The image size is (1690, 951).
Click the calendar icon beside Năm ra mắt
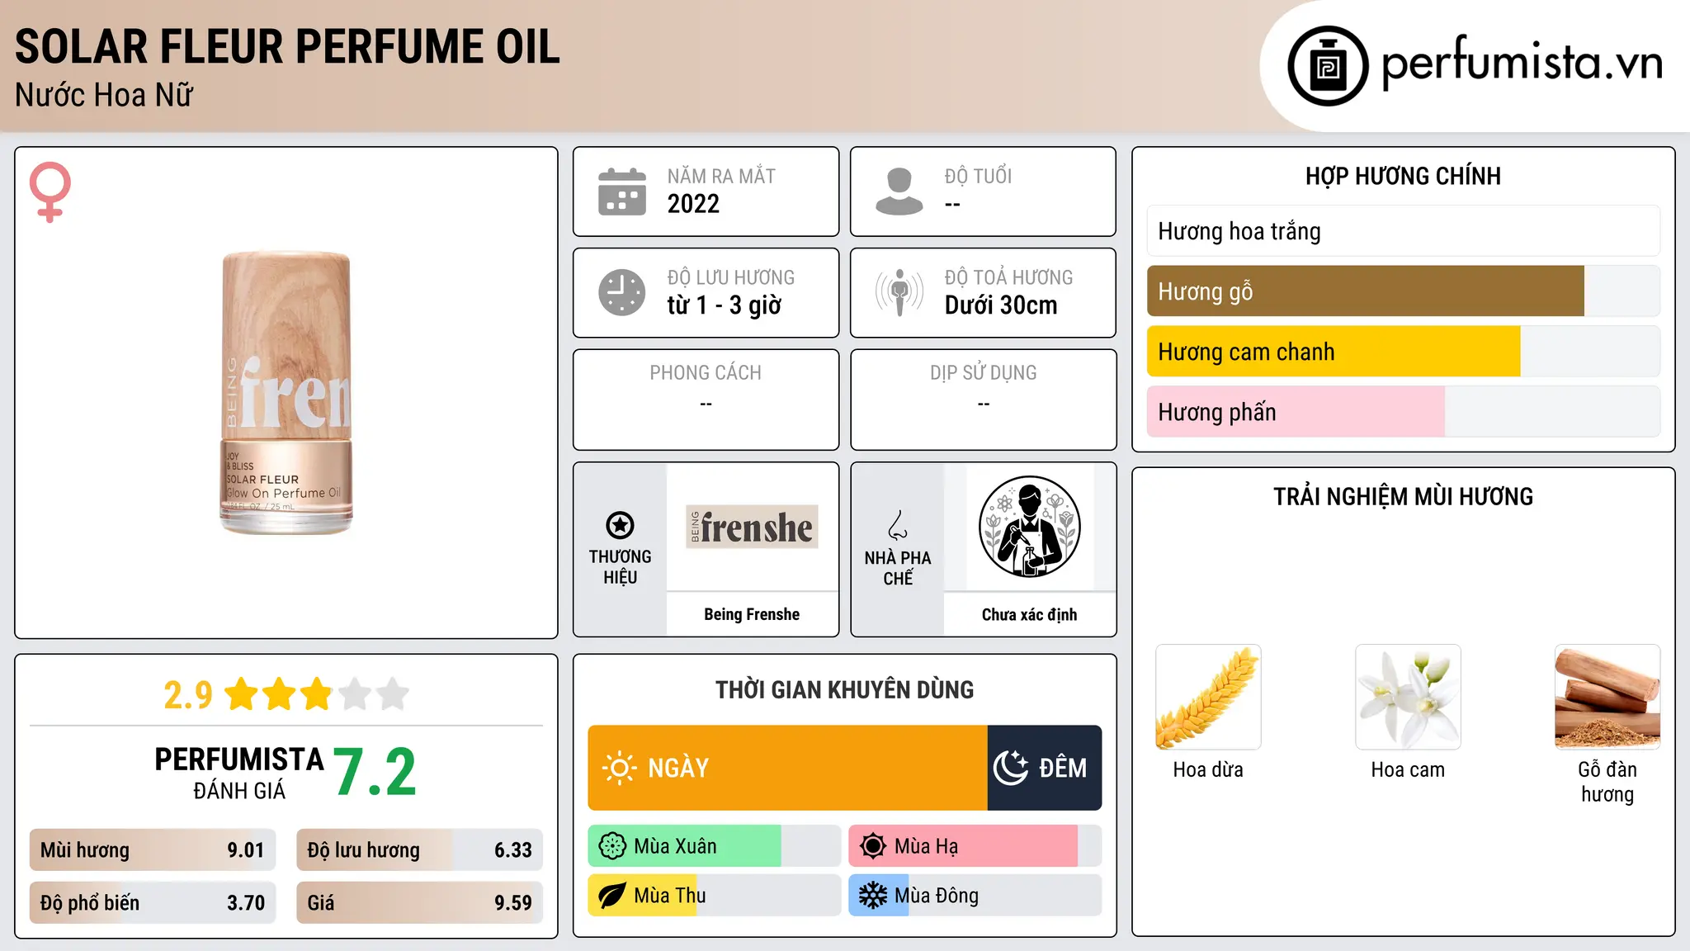point(622,192)
